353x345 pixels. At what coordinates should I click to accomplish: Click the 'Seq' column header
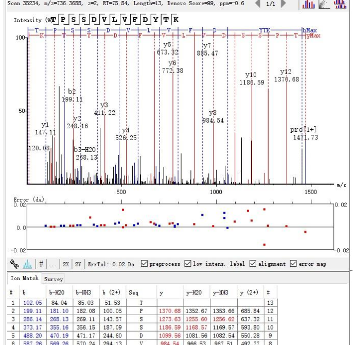click(141, 292)
